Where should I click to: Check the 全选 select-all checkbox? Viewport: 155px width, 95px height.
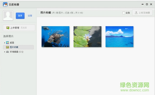pyautogui.click(x=124, y=13)
